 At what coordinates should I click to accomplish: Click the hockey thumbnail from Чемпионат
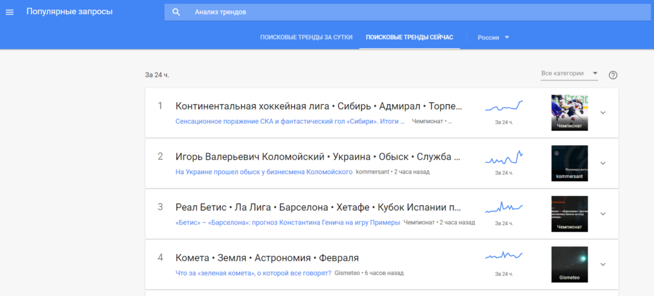tap(569, 112)
